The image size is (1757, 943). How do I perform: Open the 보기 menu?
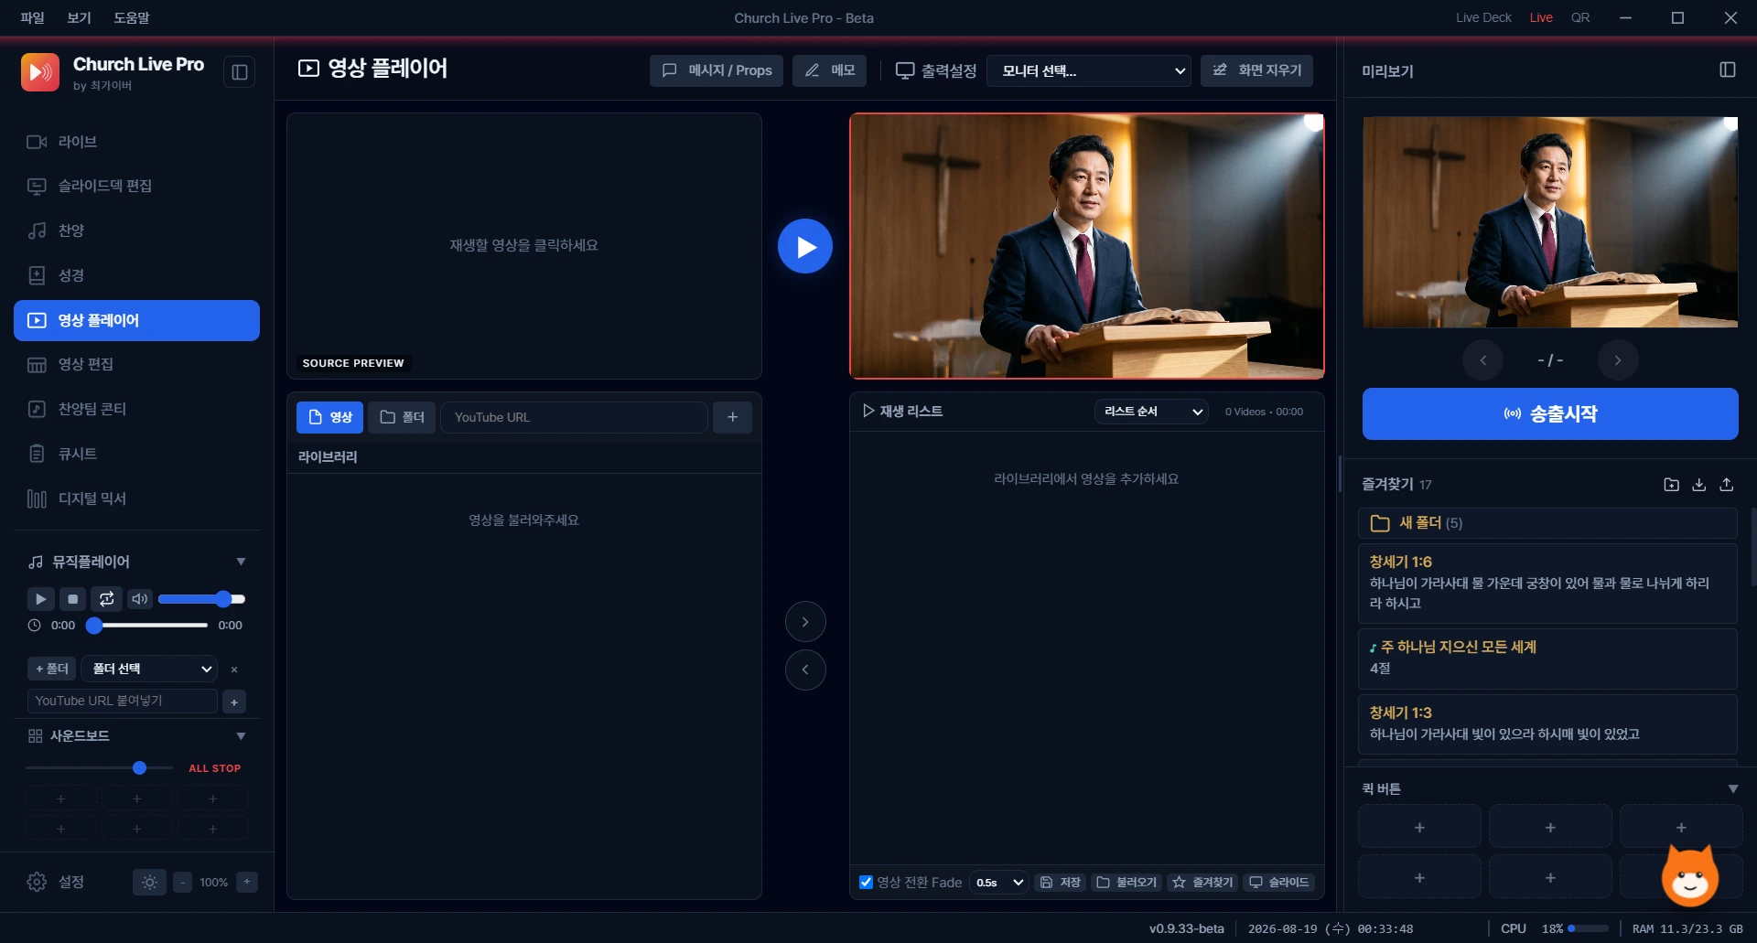pos(80,17)
